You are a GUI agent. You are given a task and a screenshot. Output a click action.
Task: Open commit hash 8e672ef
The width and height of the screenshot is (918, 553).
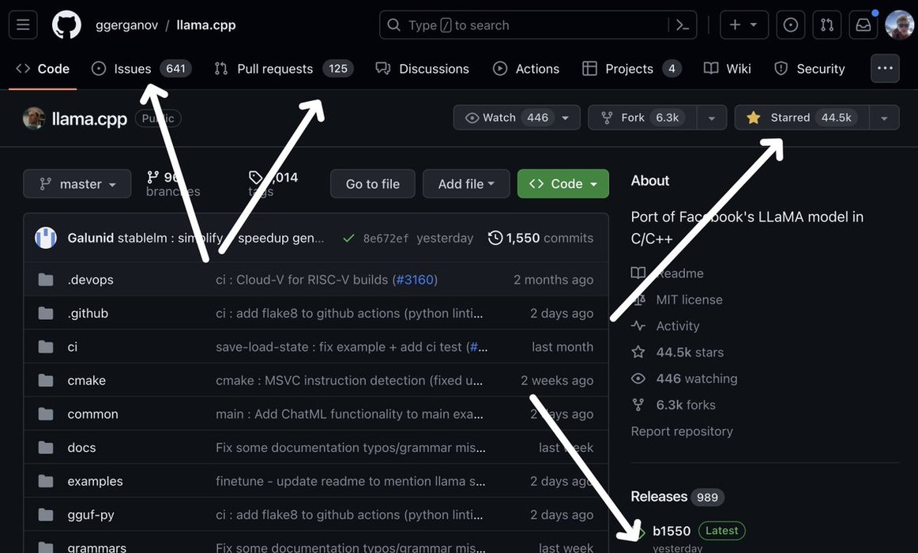(386, 238)
